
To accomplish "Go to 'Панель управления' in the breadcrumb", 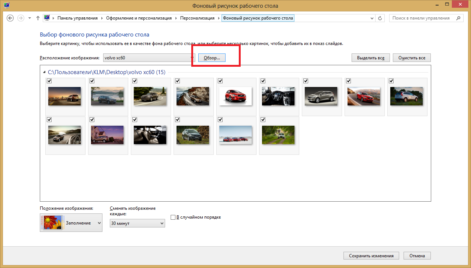I will (77, 18).
